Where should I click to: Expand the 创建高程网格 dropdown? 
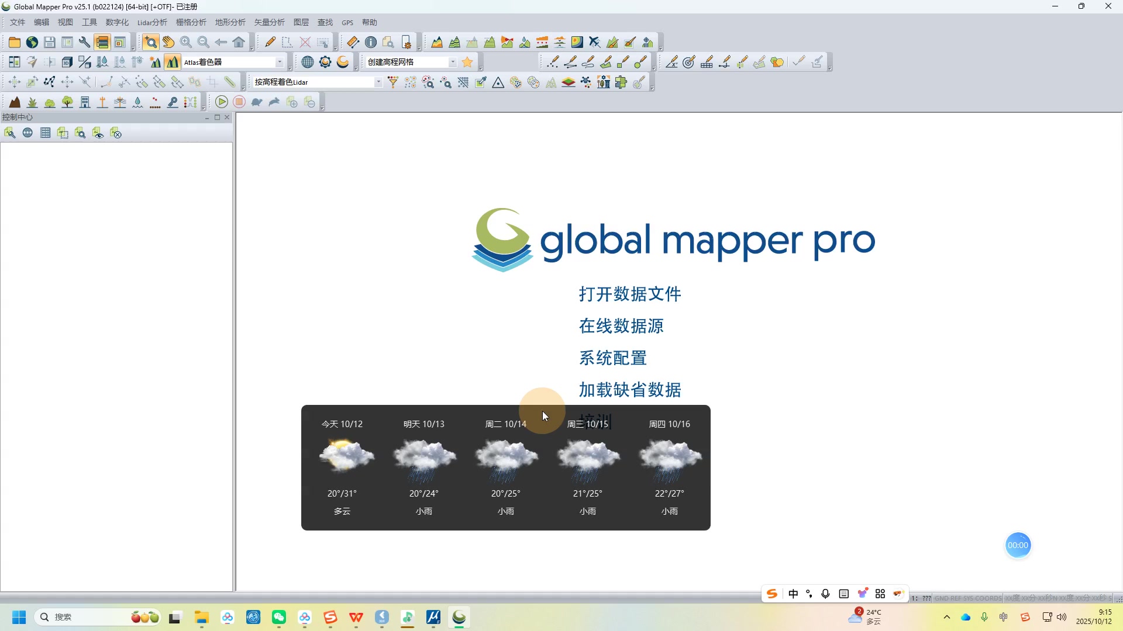point(453,61)
